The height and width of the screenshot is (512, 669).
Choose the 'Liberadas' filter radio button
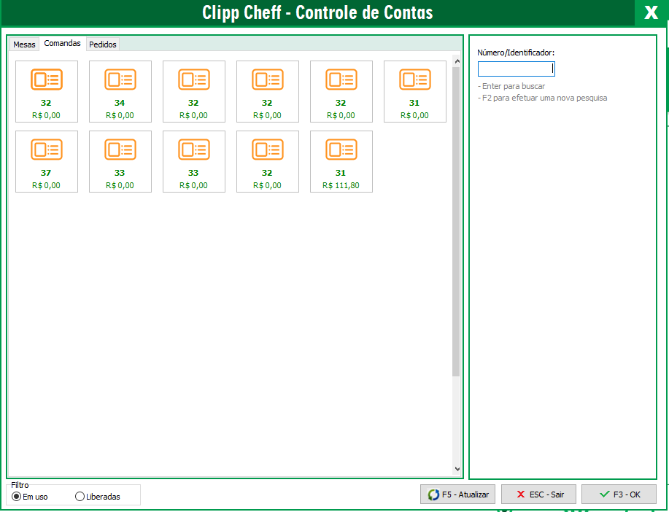80,497
